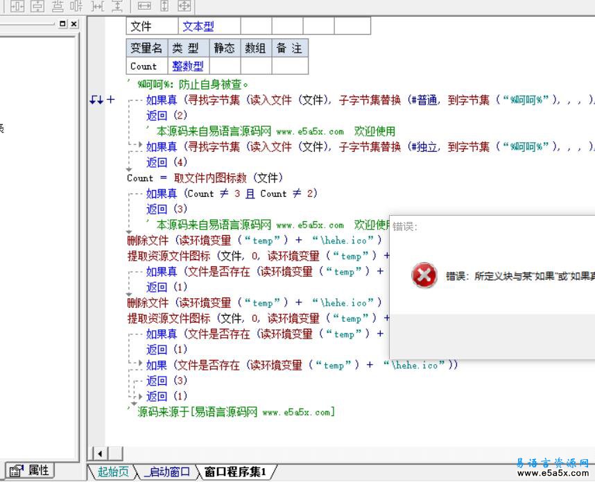This screenshot has height=482, width=595.
Task: Open the 整数型 type cell for Count
Action: [x=188, y=67]
